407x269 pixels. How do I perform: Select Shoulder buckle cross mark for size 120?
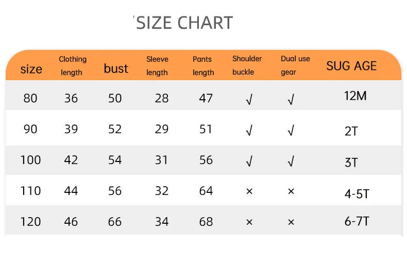[249, 222]
